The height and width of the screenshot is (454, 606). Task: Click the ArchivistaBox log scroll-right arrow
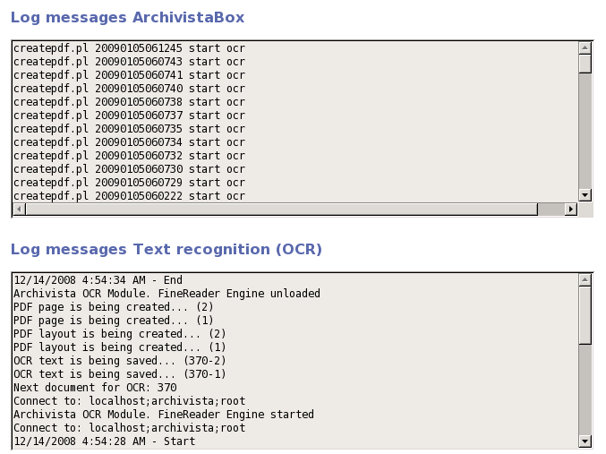pos(570,210)
